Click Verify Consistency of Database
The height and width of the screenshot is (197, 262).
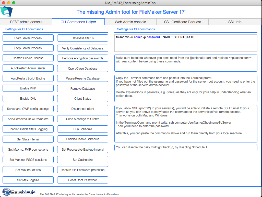[83, 48]
